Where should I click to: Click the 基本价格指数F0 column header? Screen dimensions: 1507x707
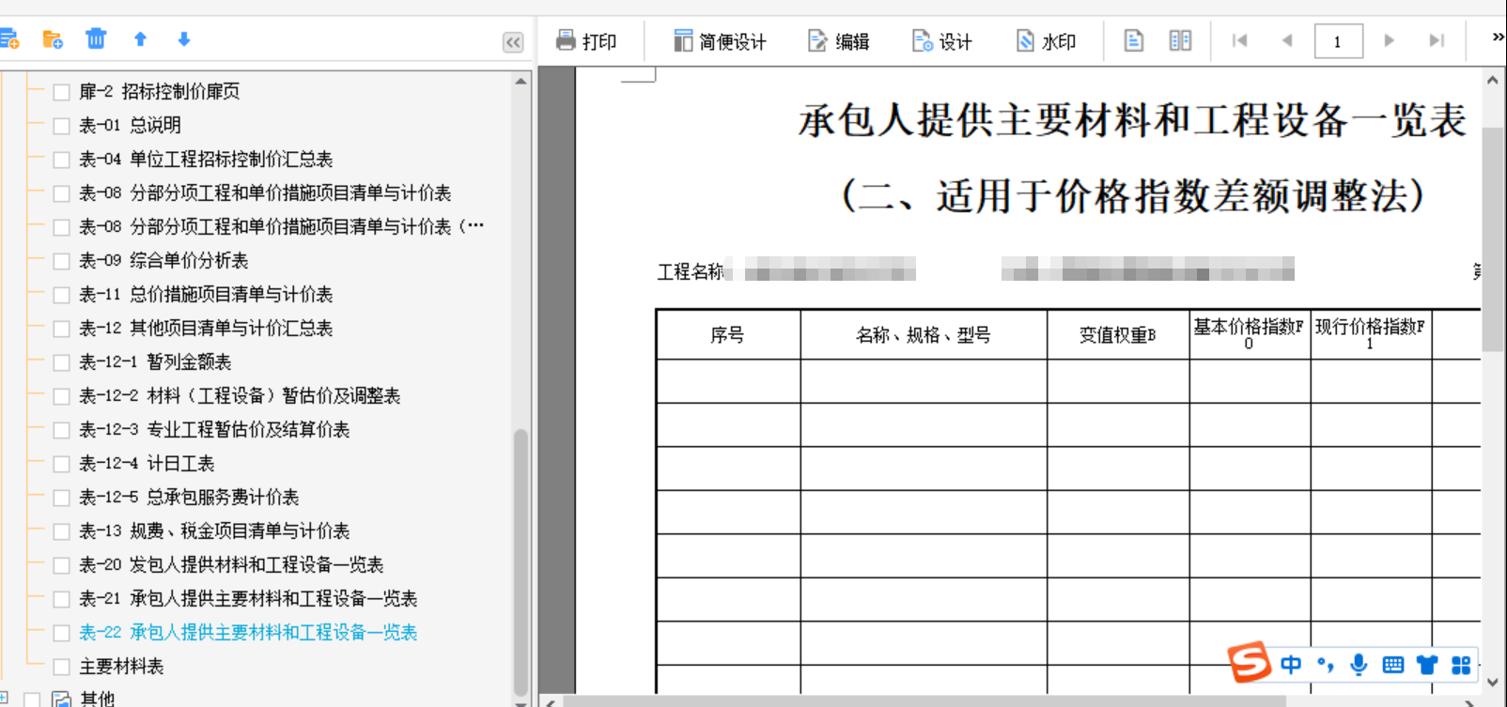pyautogui.click(x=1250, y=334)
